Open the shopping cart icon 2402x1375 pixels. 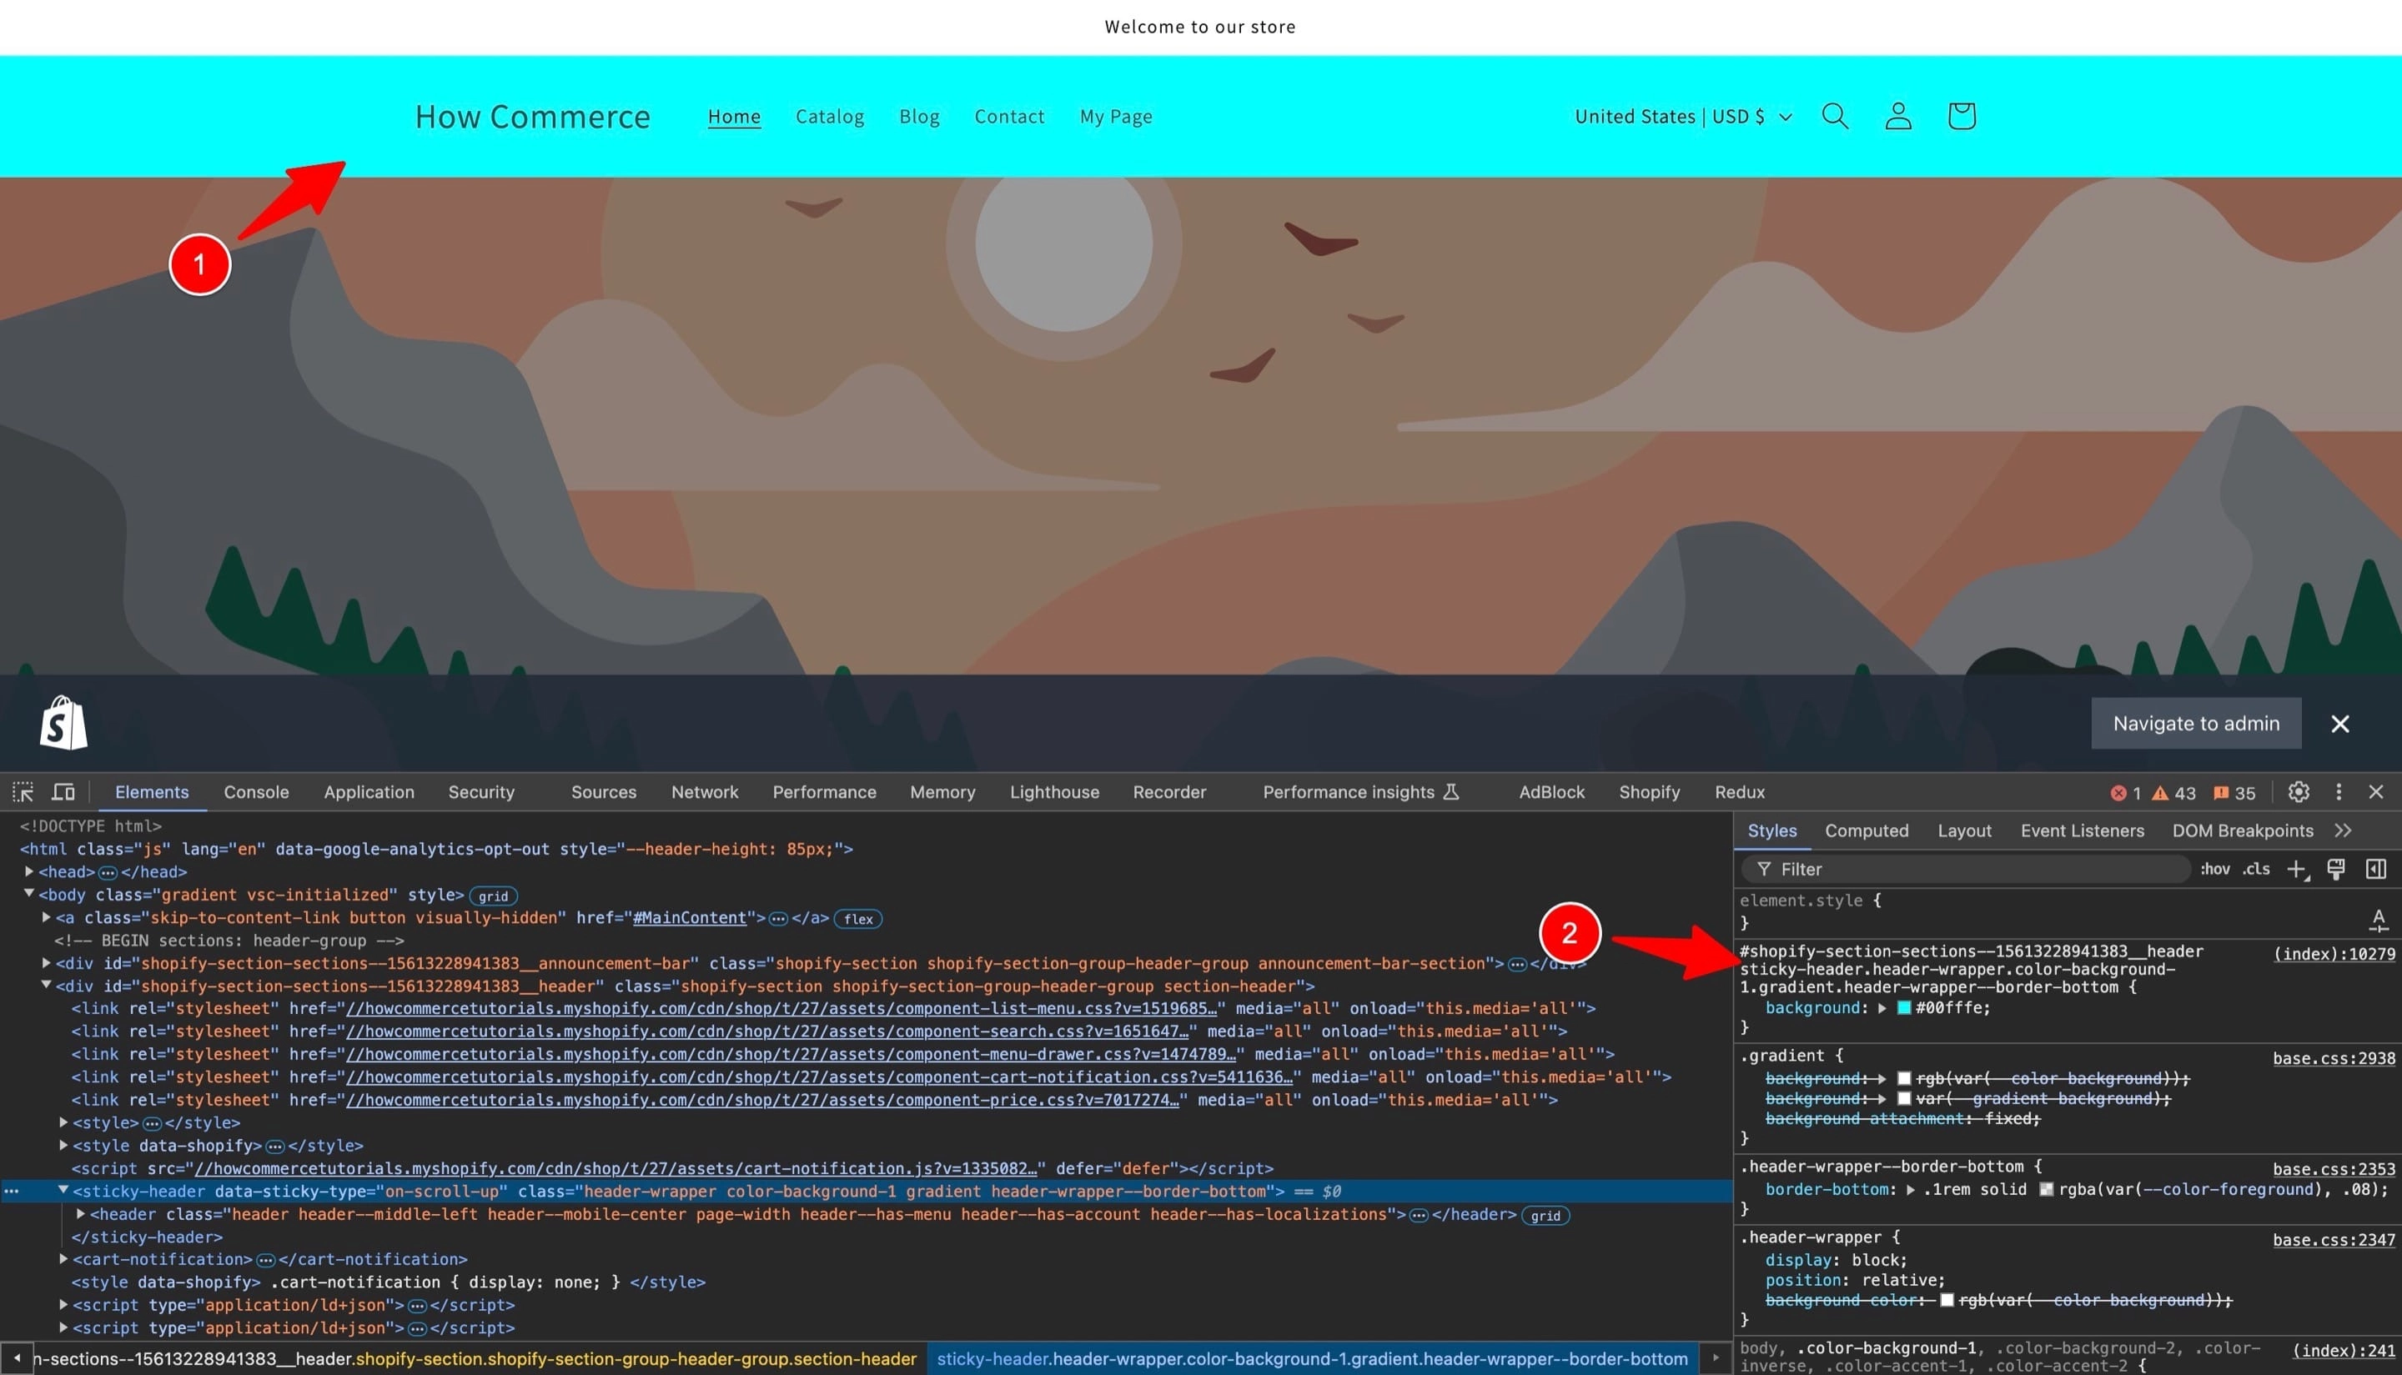(x=1961, y=116)
